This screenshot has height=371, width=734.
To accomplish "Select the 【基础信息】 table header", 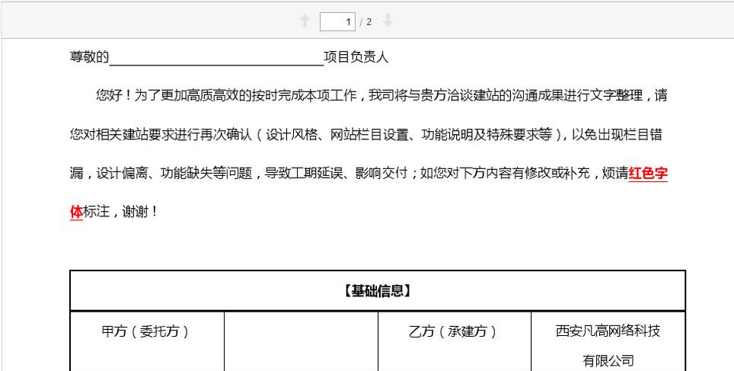I will [378, 290].
